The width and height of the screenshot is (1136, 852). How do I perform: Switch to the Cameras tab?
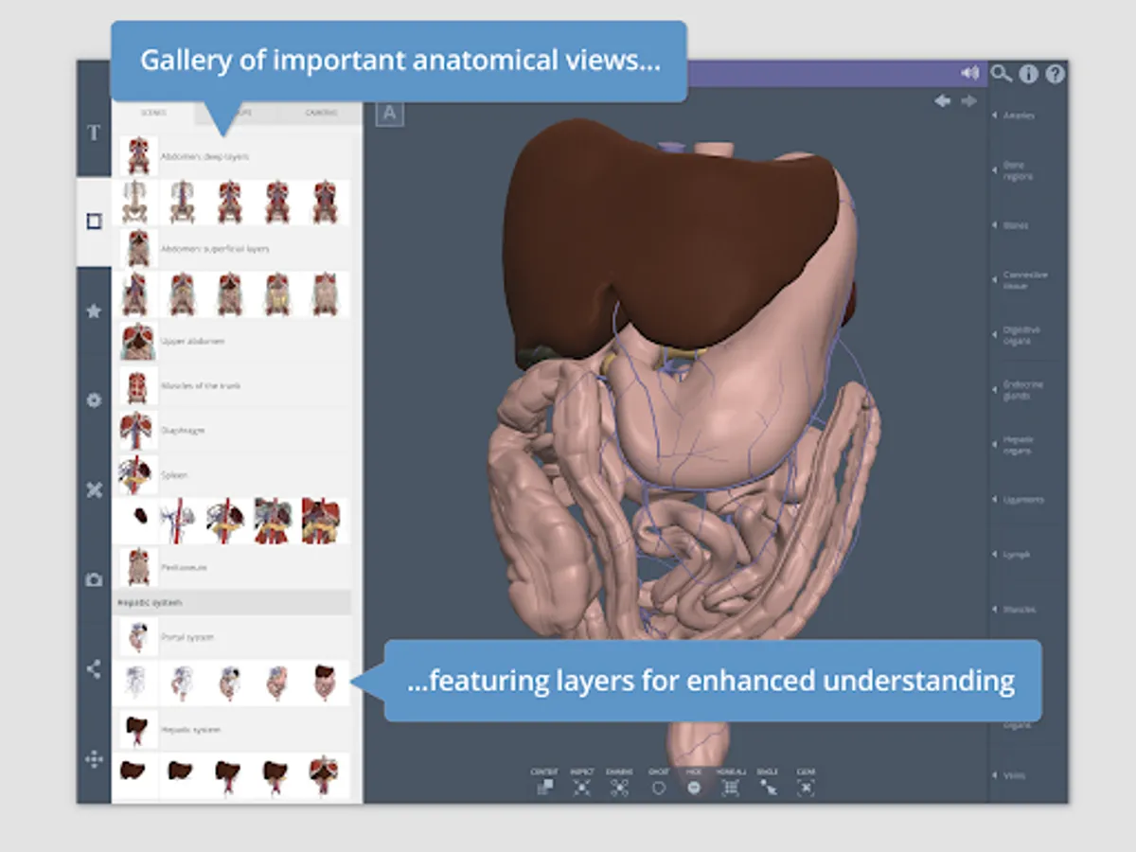[x=320, y=113]
